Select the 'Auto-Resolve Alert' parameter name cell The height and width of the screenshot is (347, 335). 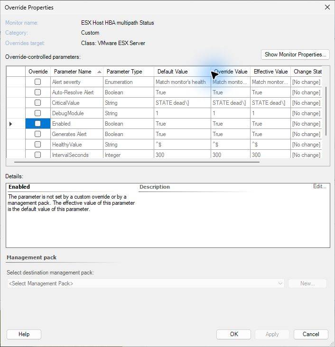77,92
